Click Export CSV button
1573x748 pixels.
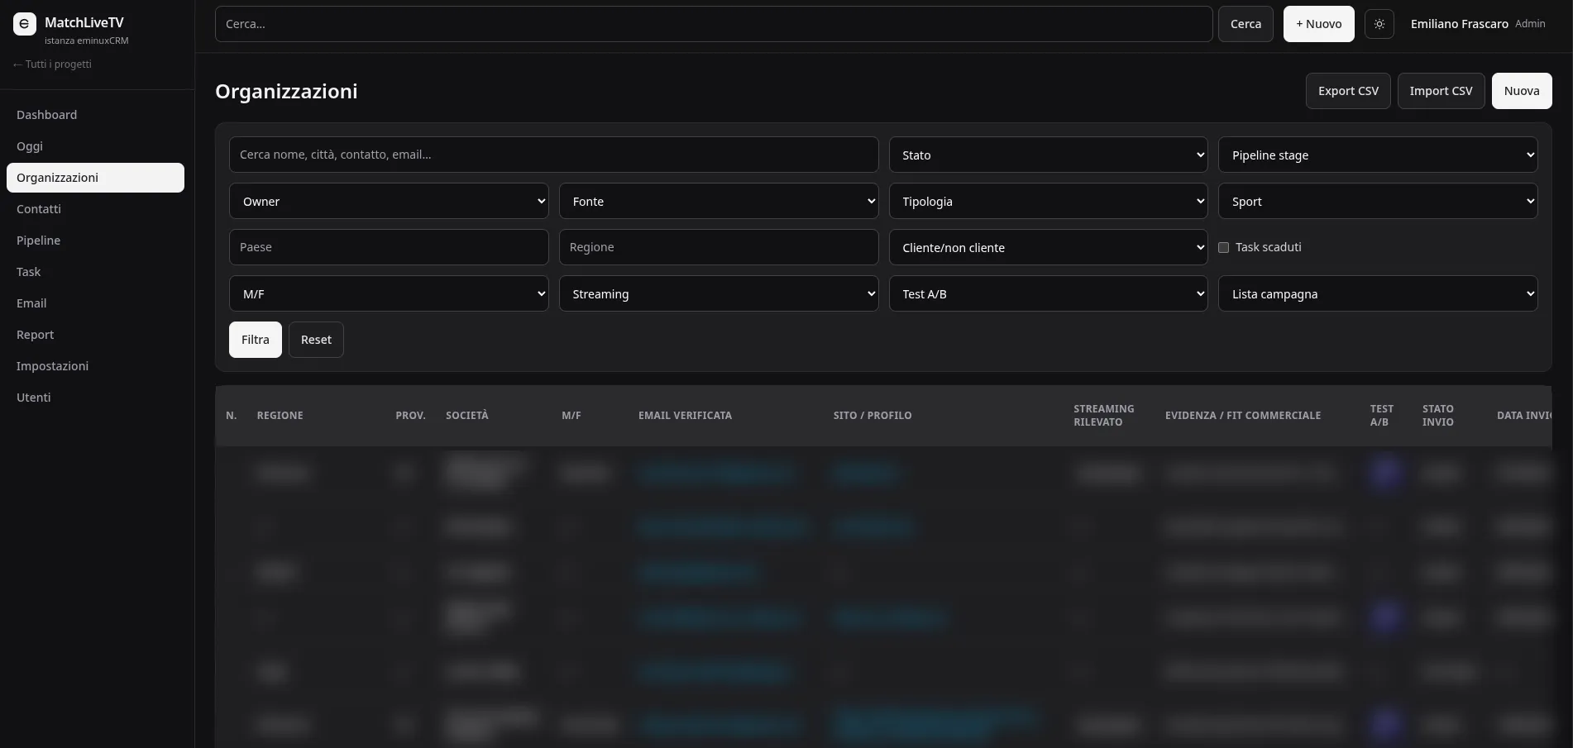1348,91
